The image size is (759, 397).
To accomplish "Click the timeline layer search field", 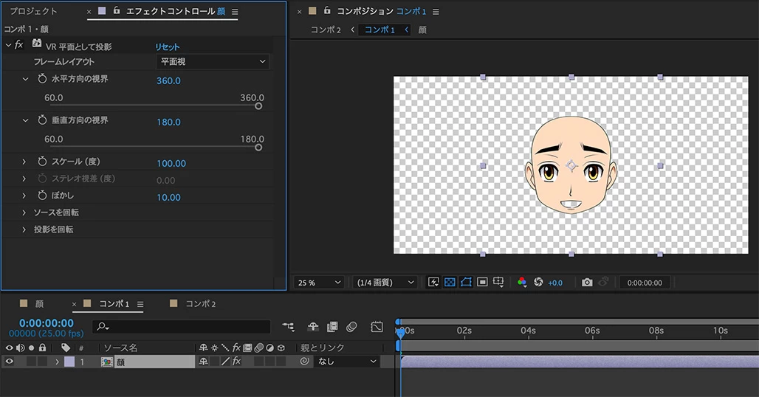I will point(181,327).
